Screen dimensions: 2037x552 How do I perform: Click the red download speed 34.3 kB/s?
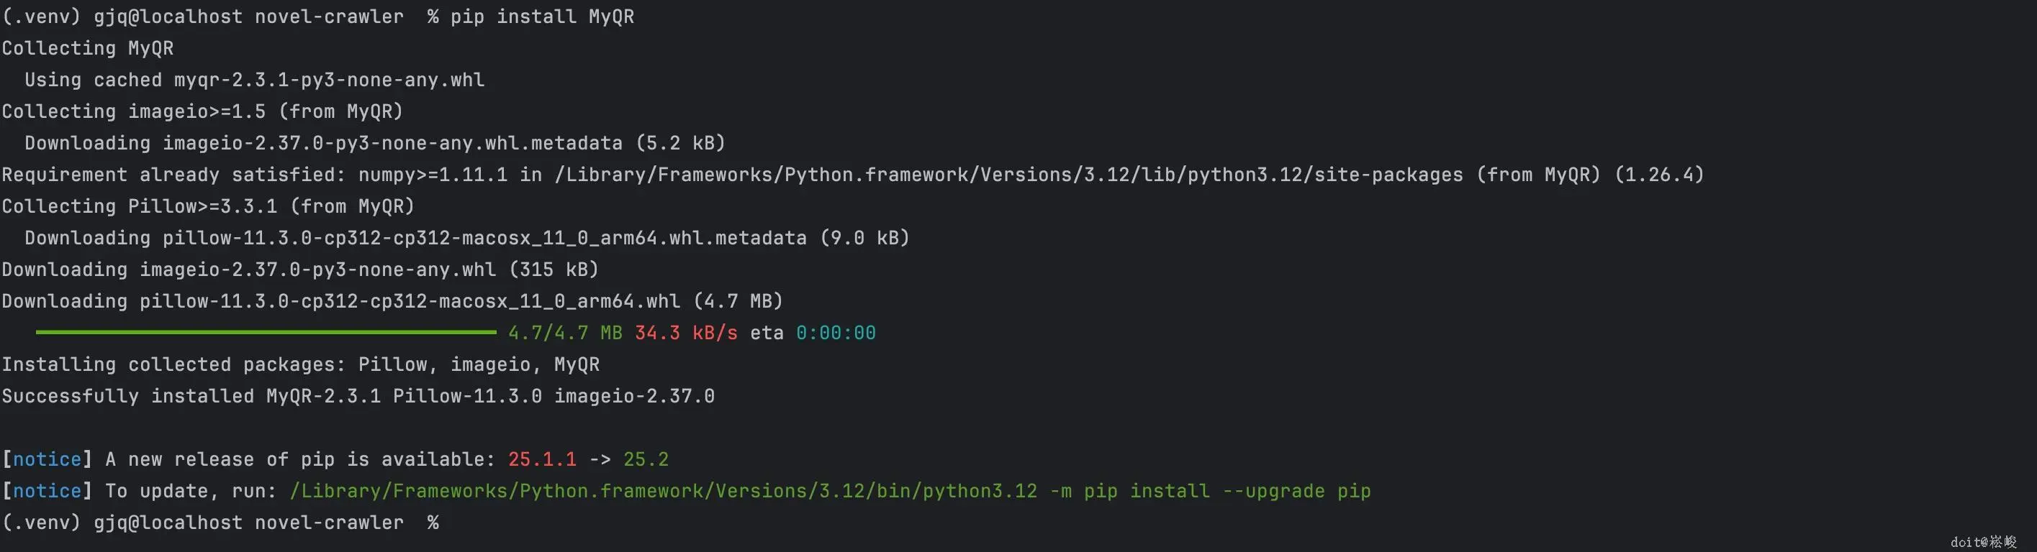coord(685,333)
